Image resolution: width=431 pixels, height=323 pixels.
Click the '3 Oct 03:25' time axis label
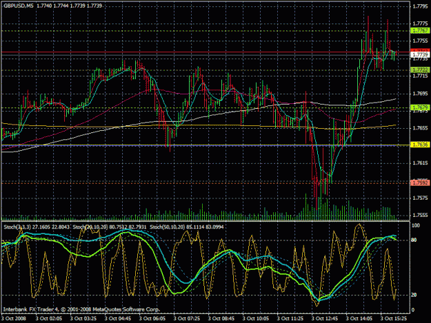point(83,319)
